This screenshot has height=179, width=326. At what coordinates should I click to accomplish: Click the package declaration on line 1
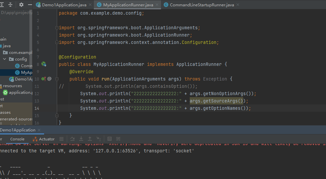101,13
